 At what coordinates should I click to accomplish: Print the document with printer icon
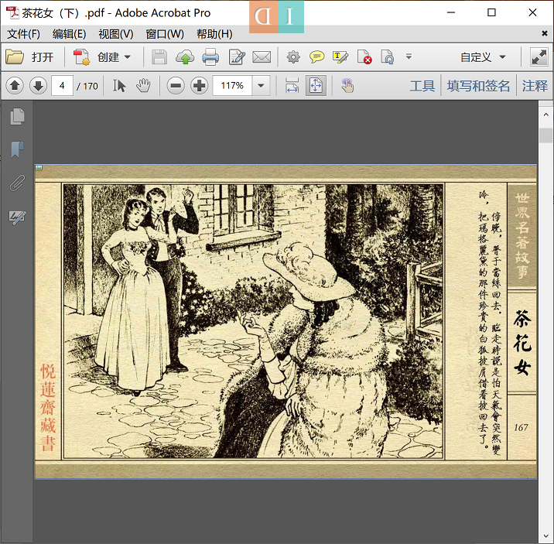click(210, 56)
